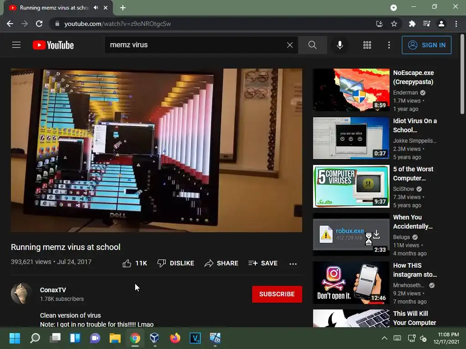Close the Running memz virus tab
This screenshot has width=466, height=349.
(106, 8)
